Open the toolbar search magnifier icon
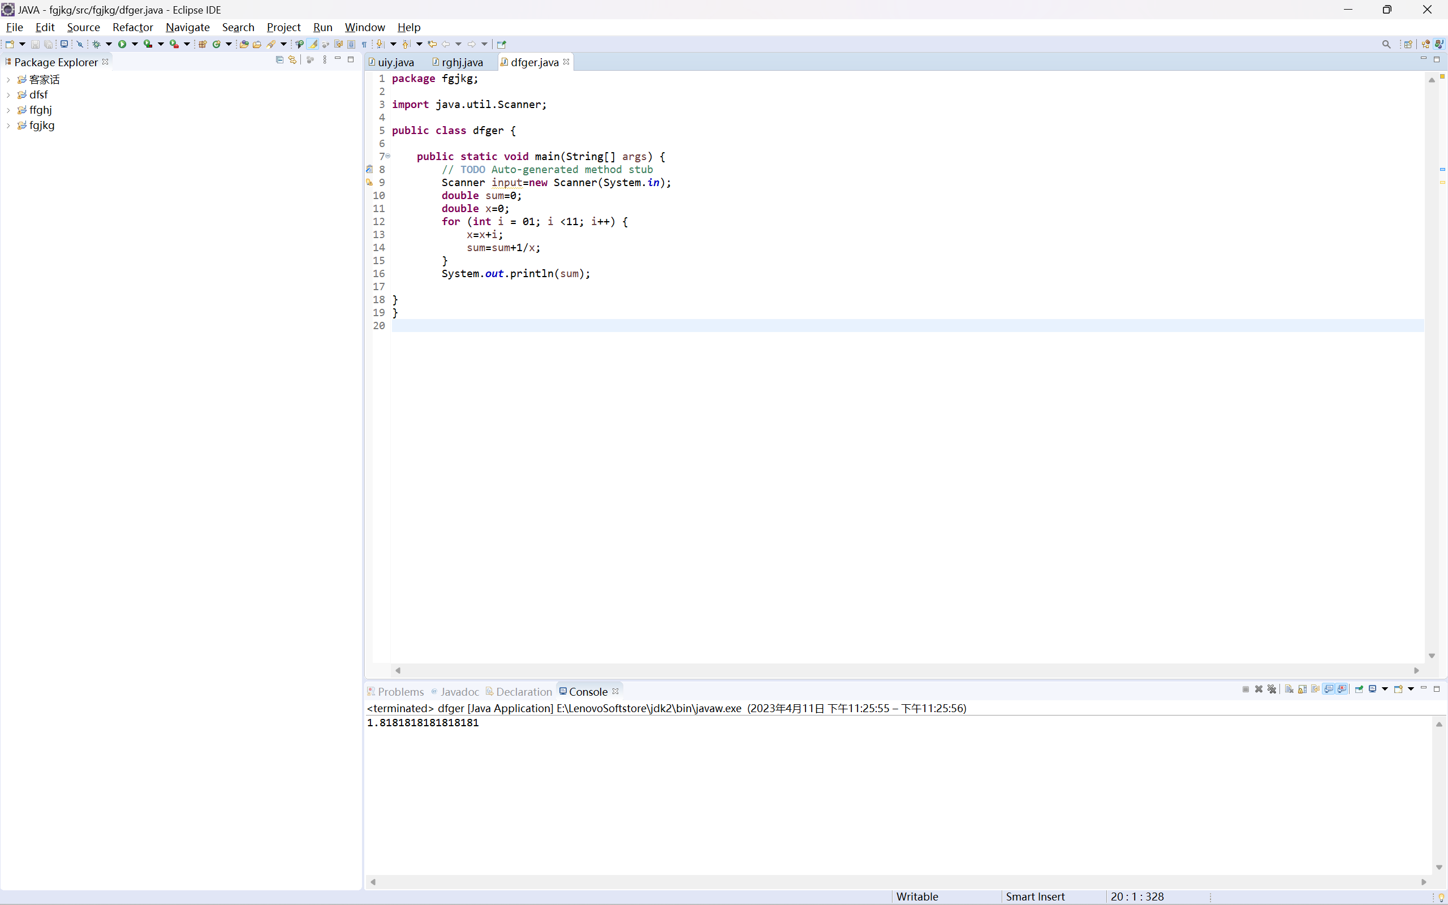 pos(1386,44)
